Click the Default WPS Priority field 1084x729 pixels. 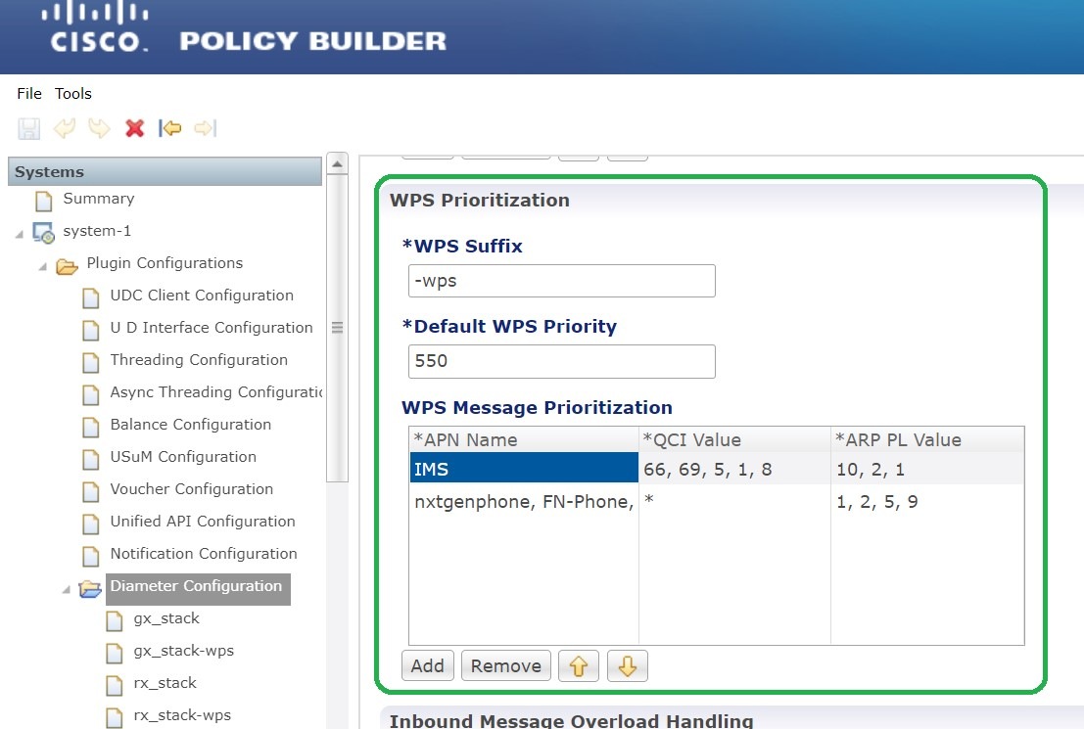tap(561, 361)
